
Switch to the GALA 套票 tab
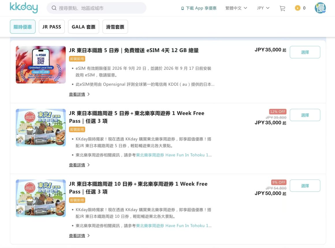[83, 27]
